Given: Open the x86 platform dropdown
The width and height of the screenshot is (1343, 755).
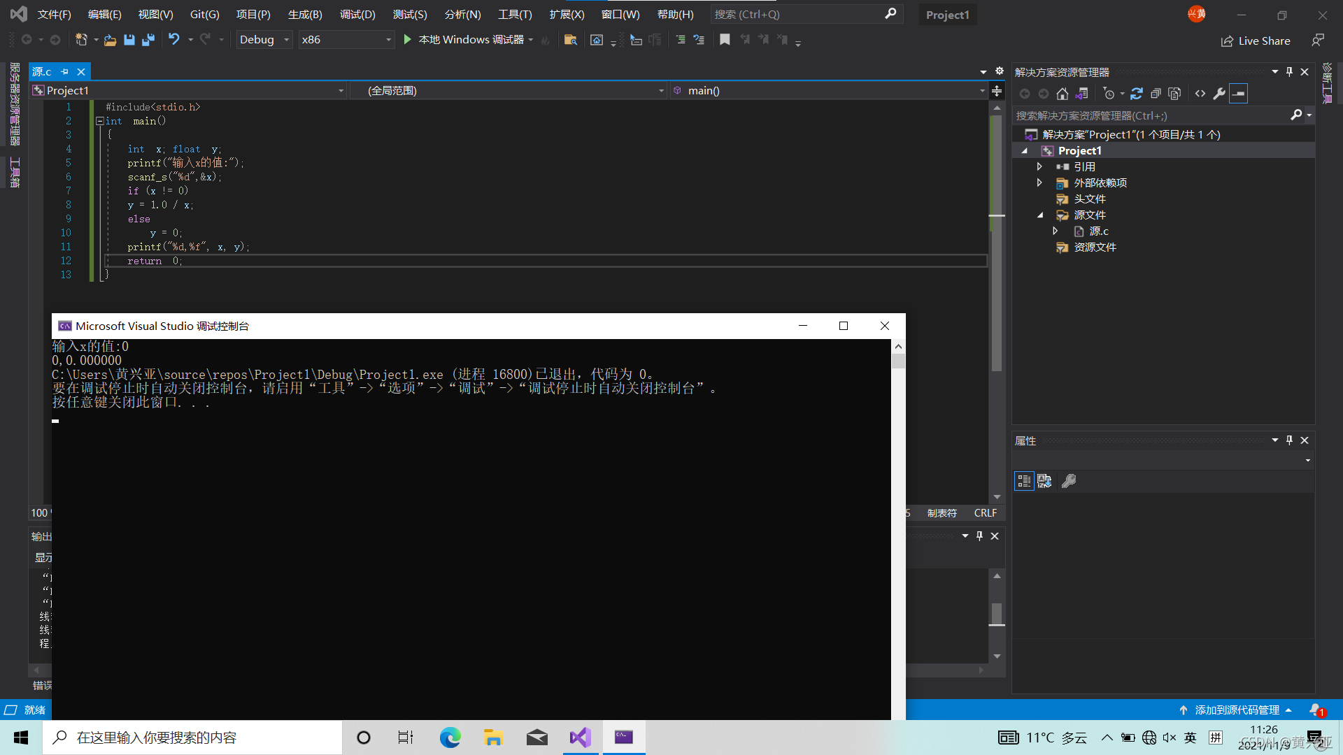Looking at the screenshot, I should point(346,40).
